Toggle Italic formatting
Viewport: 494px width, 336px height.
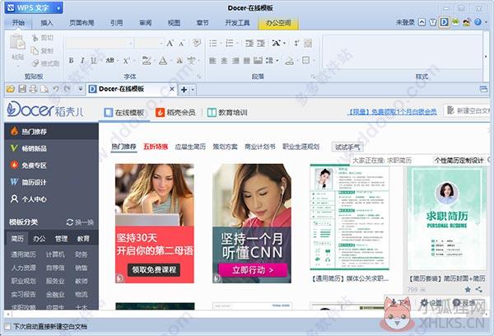(x=82, y=60)
